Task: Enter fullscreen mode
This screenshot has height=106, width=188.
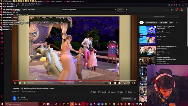Action: pyautogui.click(x=133, y=83)
